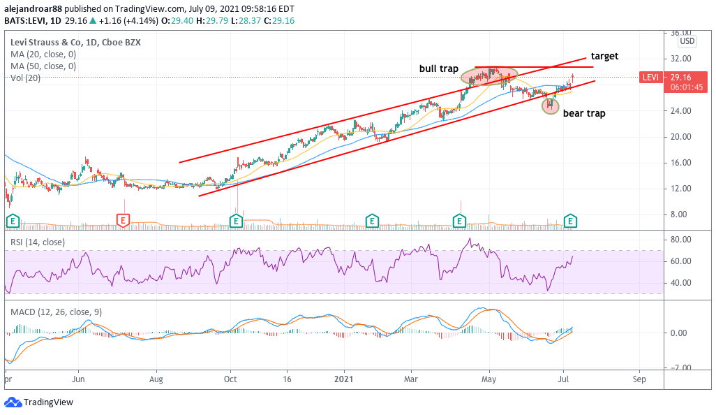Viewport: 716px width, 415px height.
Task: Click the 06:01:45 countdown timer
Action: (x=687, y=87)
